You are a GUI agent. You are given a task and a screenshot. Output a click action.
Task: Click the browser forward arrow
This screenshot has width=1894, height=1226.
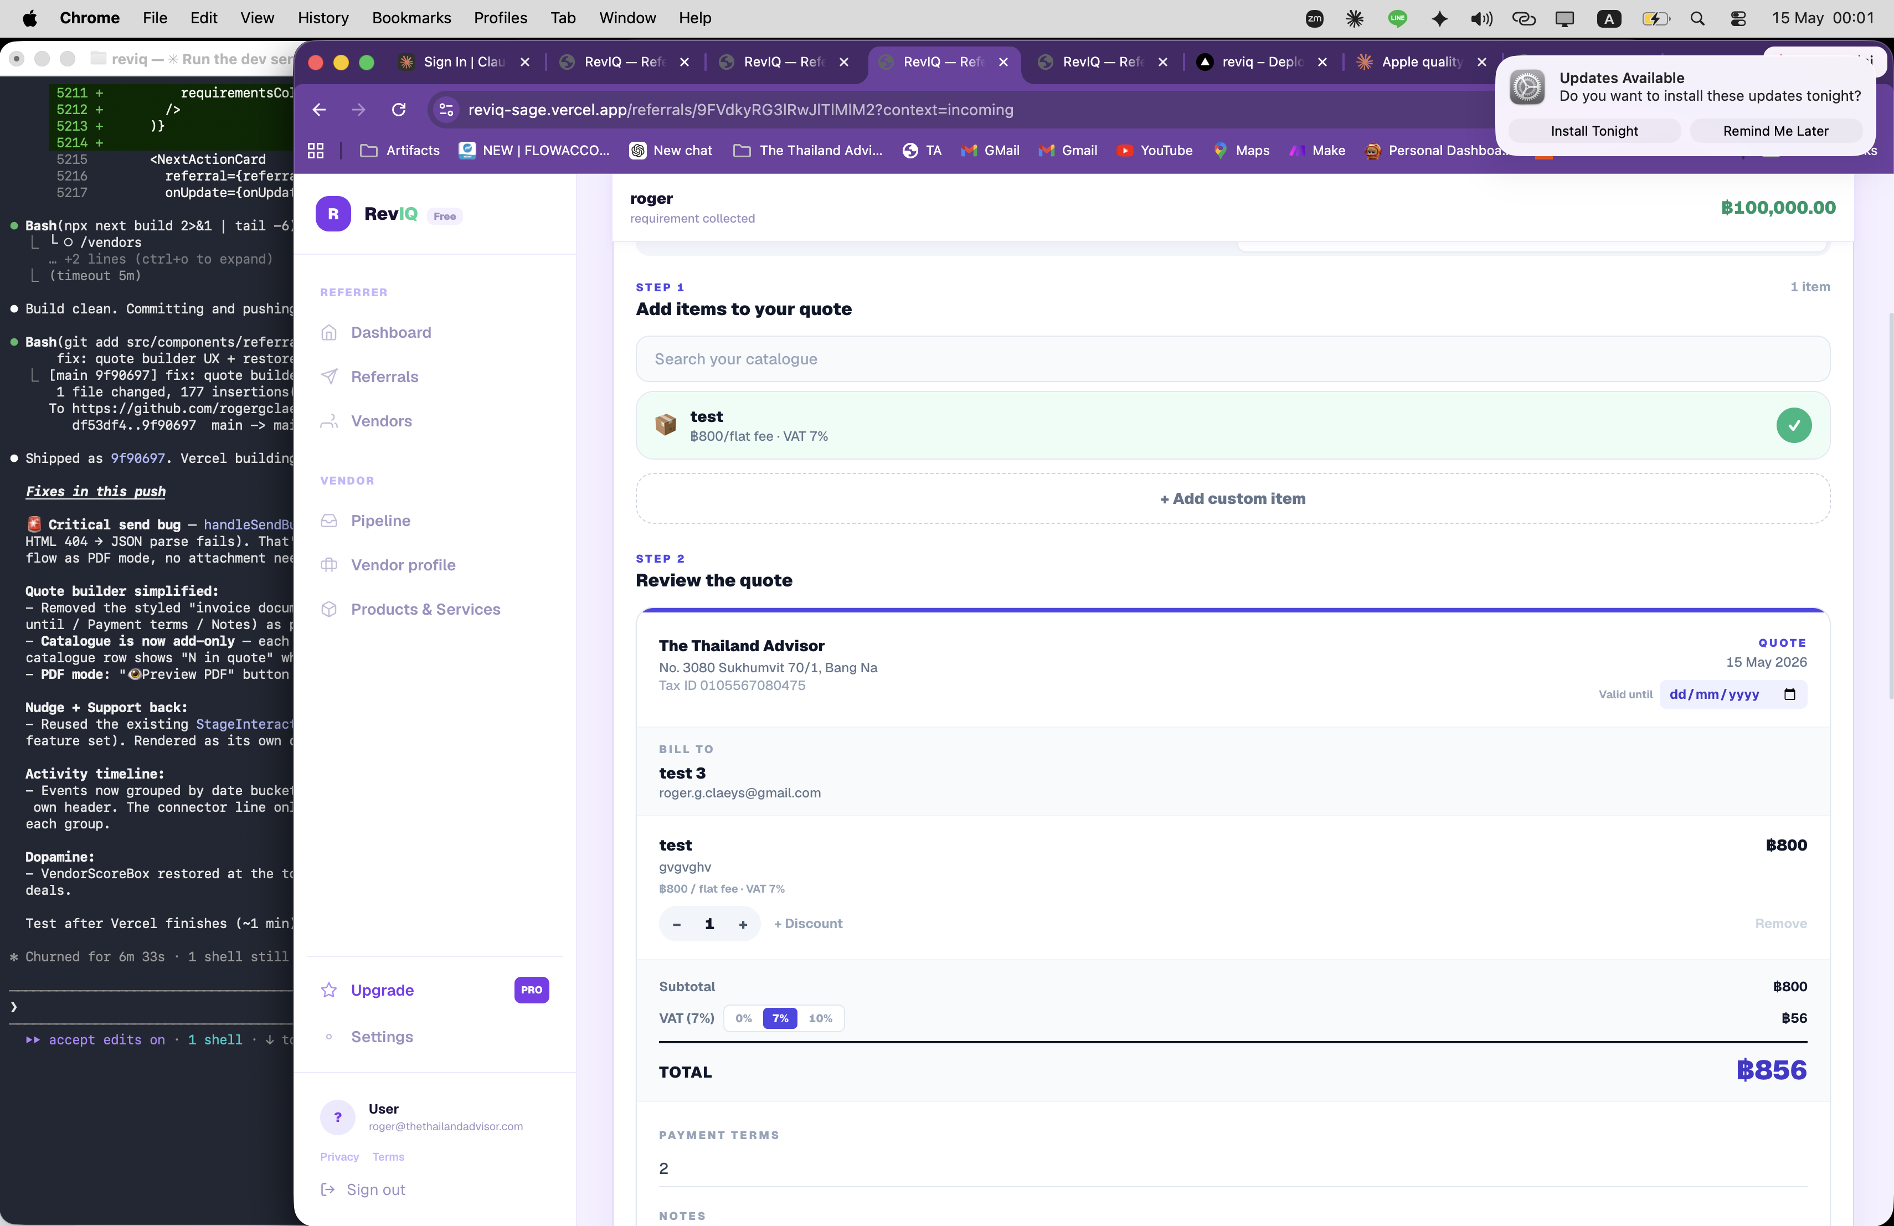pos(359,110)
